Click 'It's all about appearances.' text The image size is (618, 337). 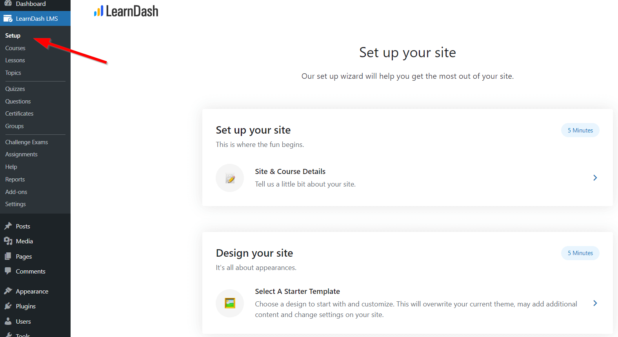256,268
